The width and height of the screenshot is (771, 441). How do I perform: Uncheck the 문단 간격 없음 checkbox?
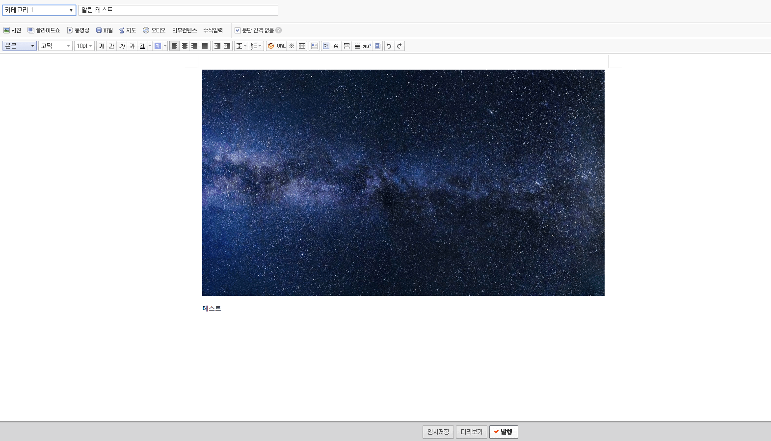[238, 30]
